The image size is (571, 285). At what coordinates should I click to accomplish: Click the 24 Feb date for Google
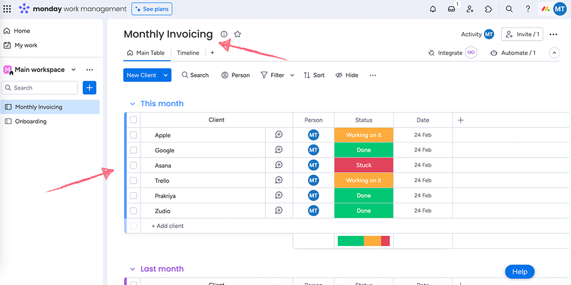(423, 150)
